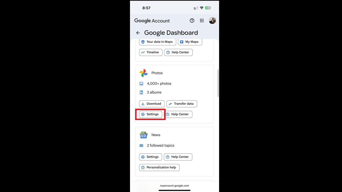Open the Maps Timeline button
Screen dimensions: 342x192
(150, 52)
